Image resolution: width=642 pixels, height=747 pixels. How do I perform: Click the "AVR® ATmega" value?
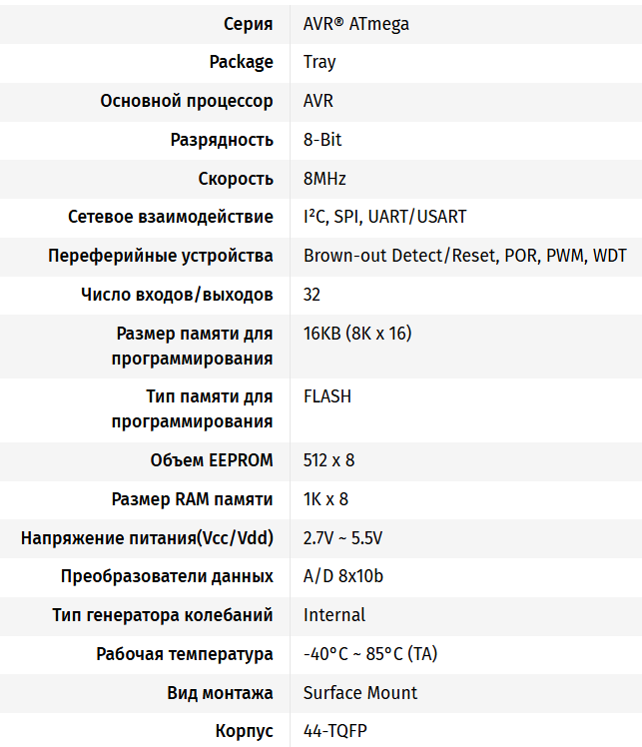click(x=355, y=24)
